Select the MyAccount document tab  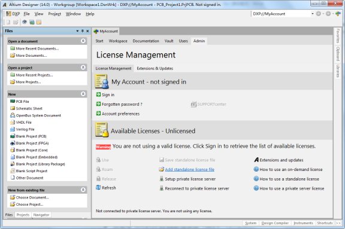106,32
